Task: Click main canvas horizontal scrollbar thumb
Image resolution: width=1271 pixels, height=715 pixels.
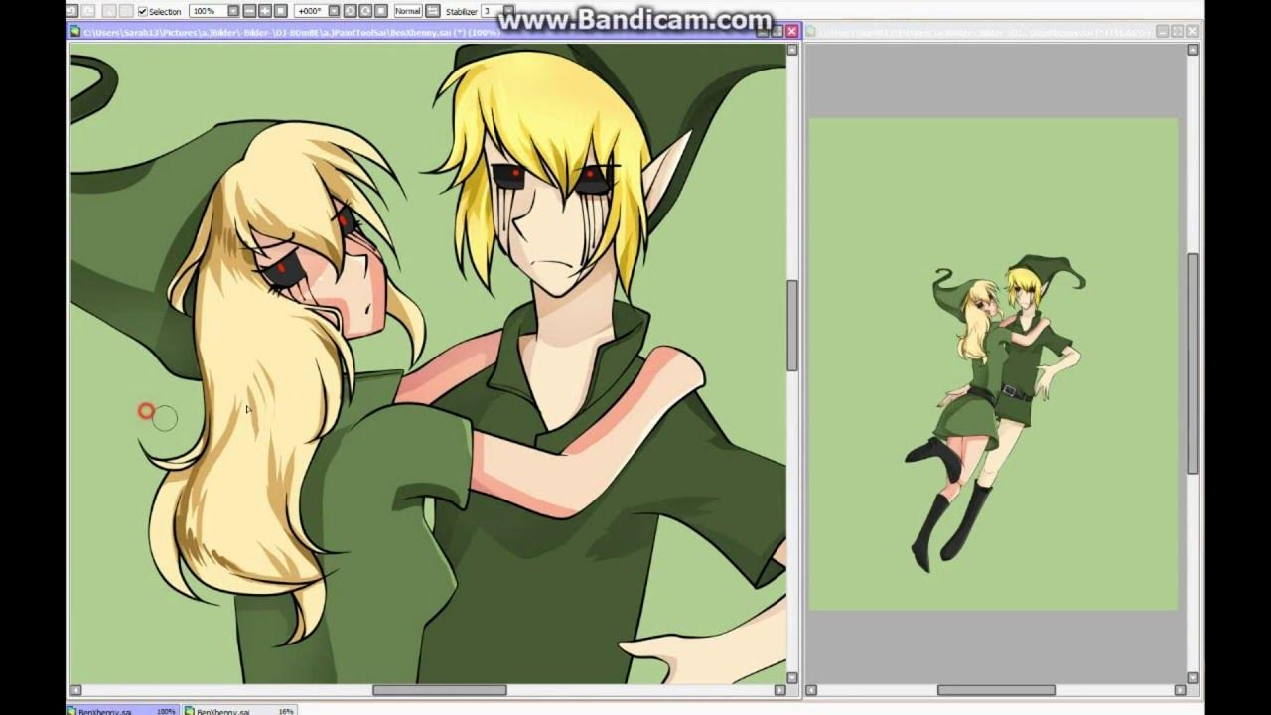Action: pos(440,690)
